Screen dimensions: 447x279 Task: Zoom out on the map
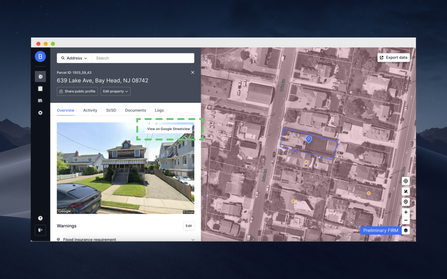click(405, 220)
